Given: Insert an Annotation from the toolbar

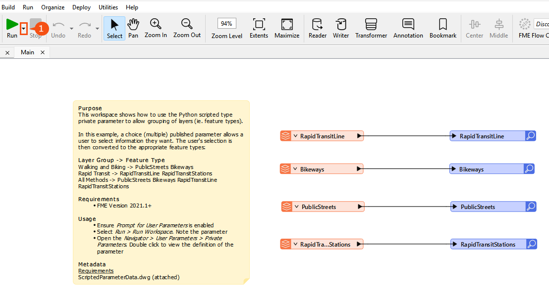Looking at the screenshot, I should coord(408,28).
